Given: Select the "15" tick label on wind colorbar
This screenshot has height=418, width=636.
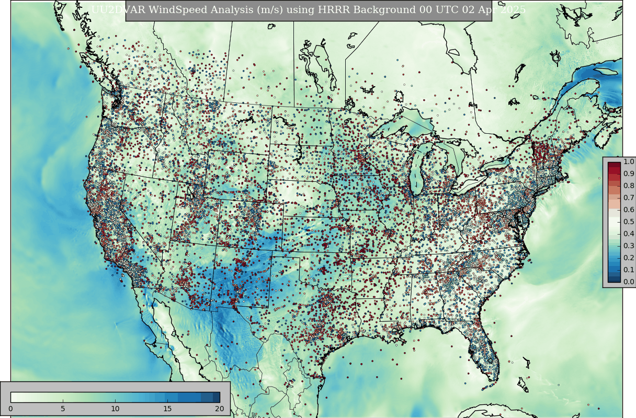Looking at the screenshot, I should [x=167, y=409].
